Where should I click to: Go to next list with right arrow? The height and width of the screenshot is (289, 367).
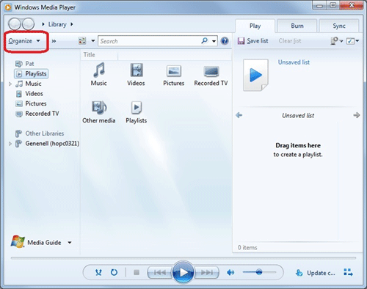click(357, 115)
